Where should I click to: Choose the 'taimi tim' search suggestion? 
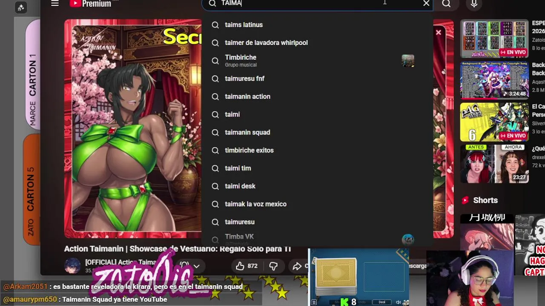click(x=317, y=168)
